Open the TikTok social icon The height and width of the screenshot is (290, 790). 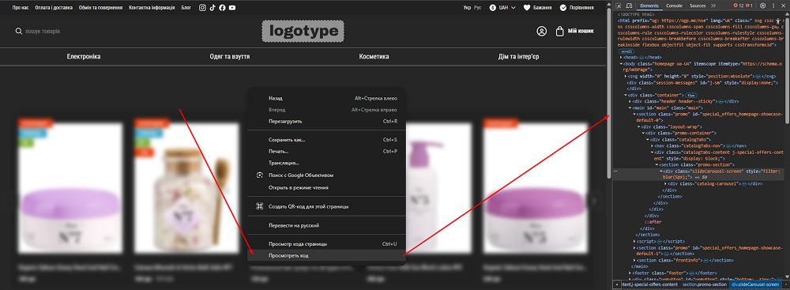[x=212, y=8]
